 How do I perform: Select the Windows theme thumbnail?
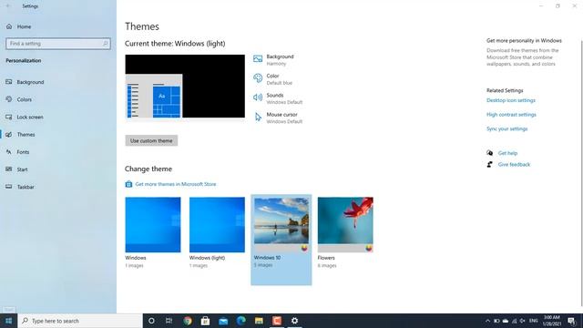[153, 225]
